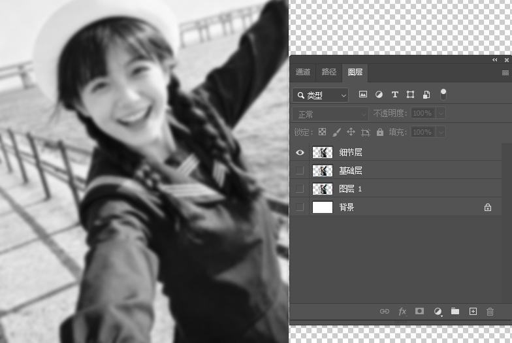
Task: Show the 背景 layer visibility box
Action: coord(300,207)
